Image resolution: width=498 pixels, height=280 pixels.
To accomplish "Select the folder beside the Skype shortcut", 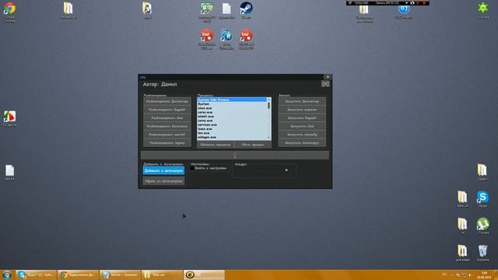I will click(x=462, y=199).
